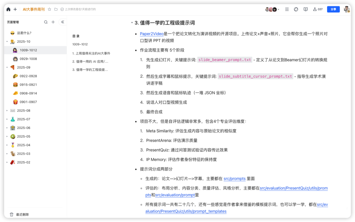Go to the home page icon
Viewport: 355px width, 222px height.
click(x=9, y=9)
